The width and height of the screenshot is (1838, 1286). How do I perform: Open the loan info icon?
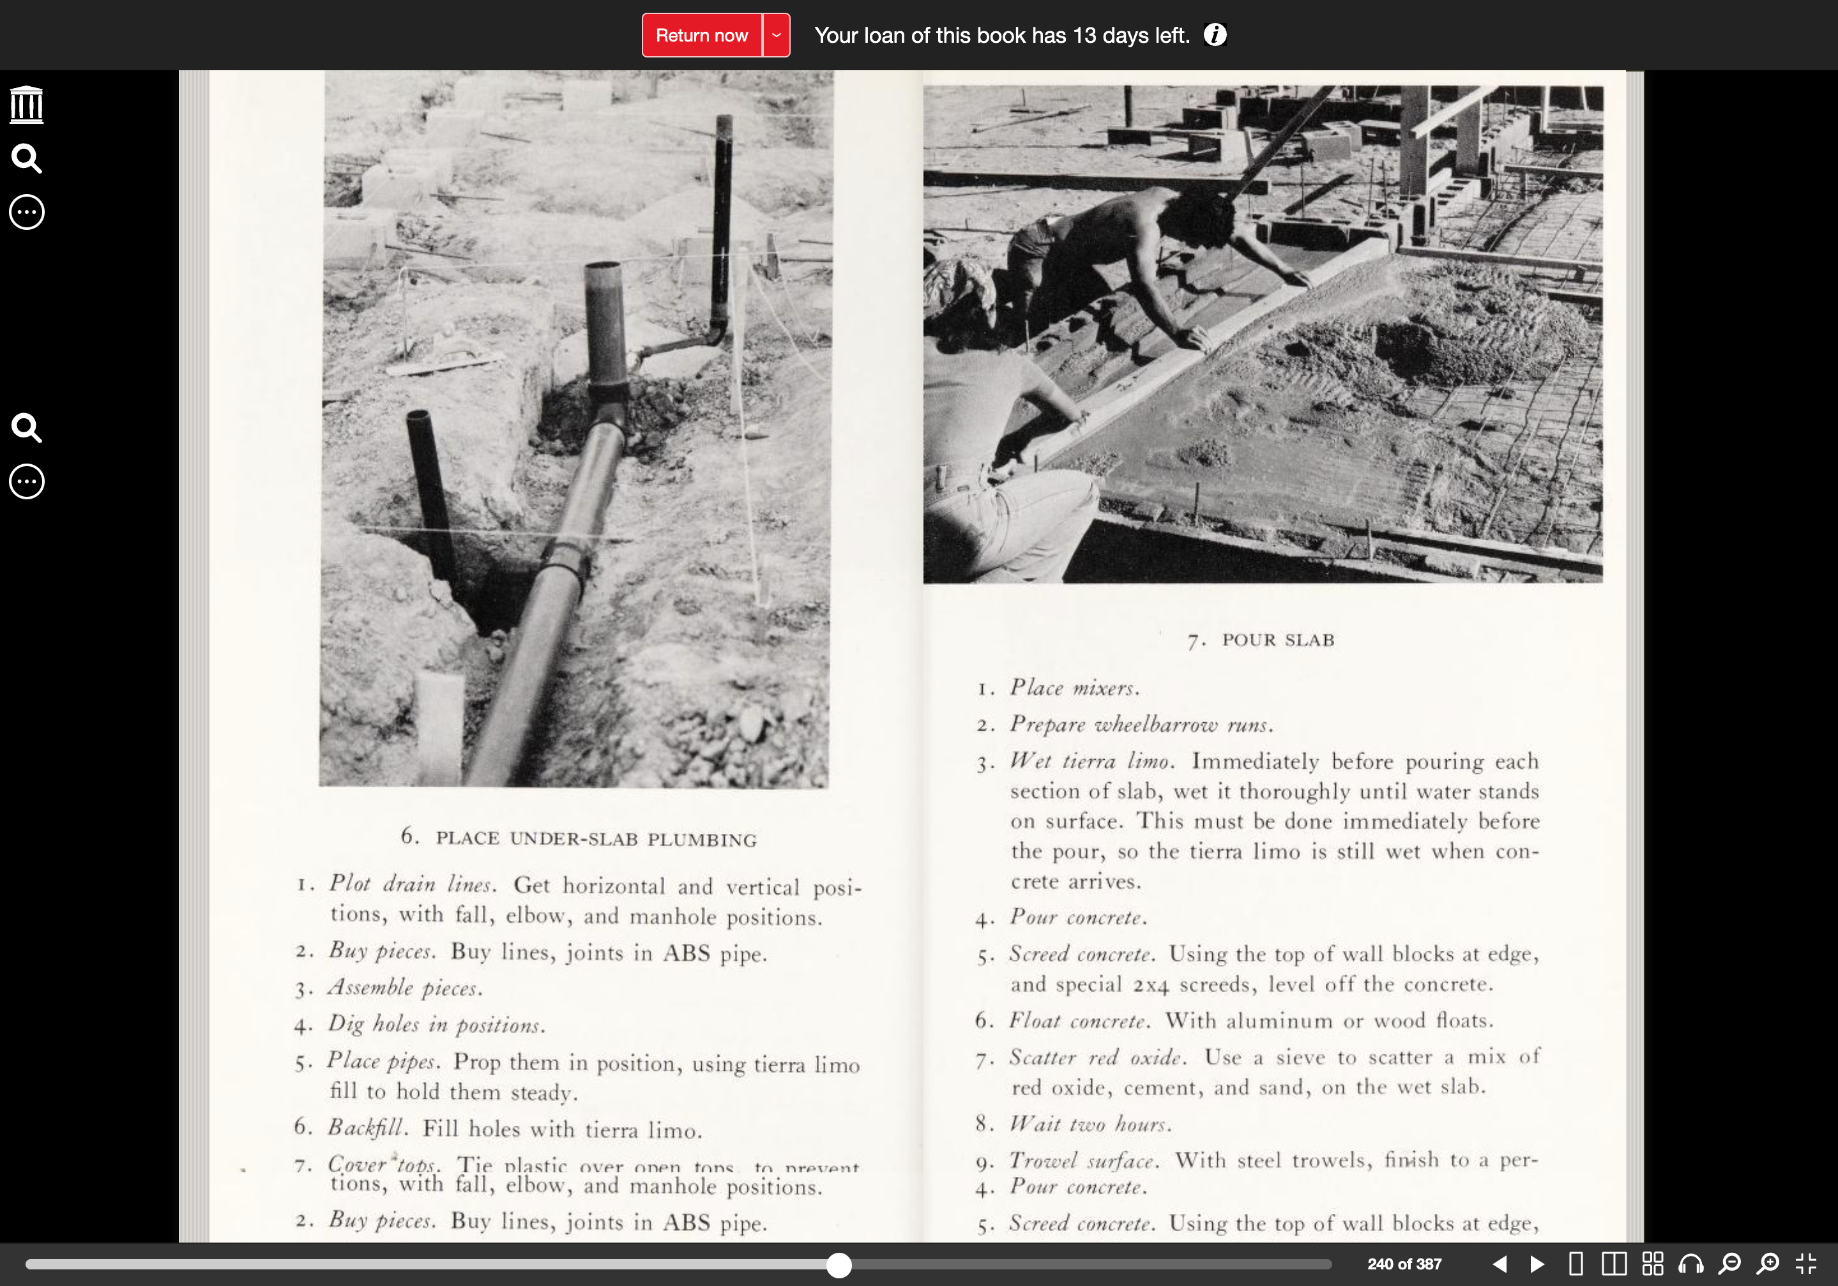(x=1215, y=35)
